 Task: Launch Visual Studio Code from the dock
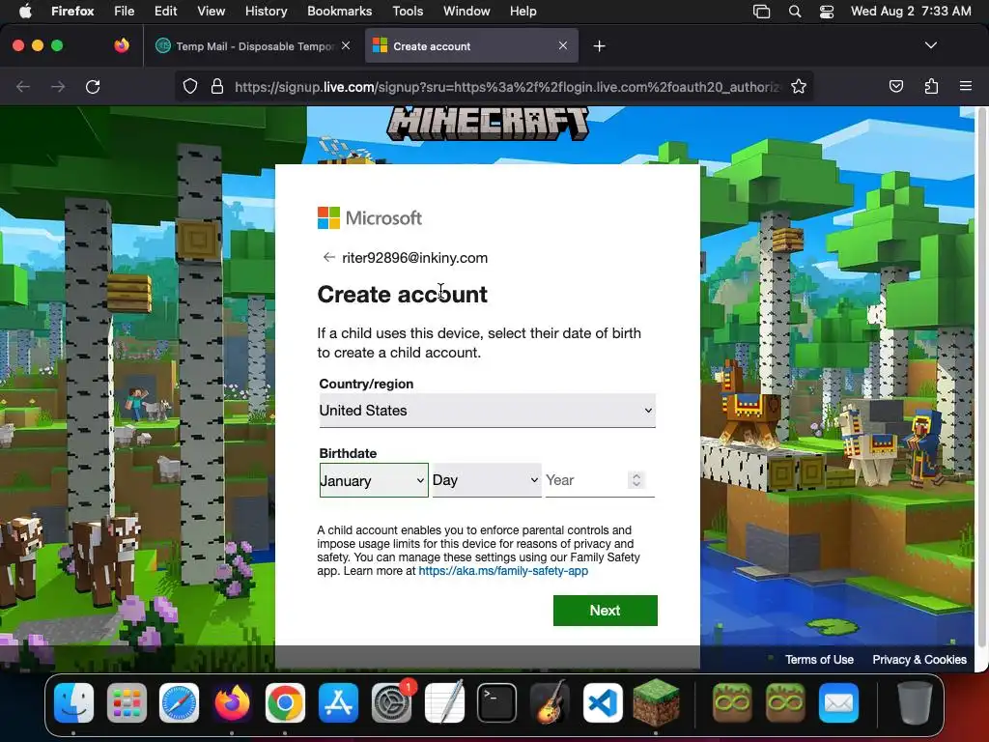click(603, 702)
